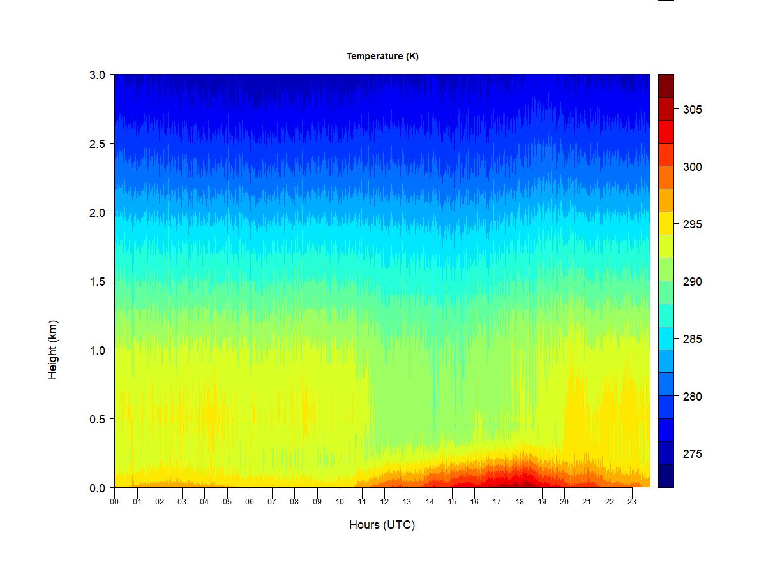Click the Height (km) y-axis label

tap(52, 350)
